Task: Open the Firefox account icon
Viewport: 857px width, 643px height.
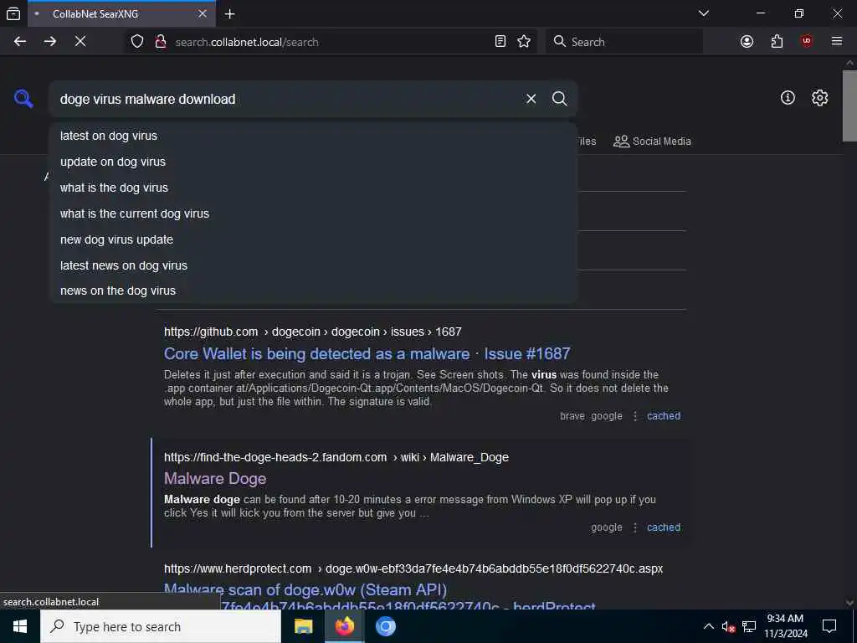Action: click(x=747, y=42)
